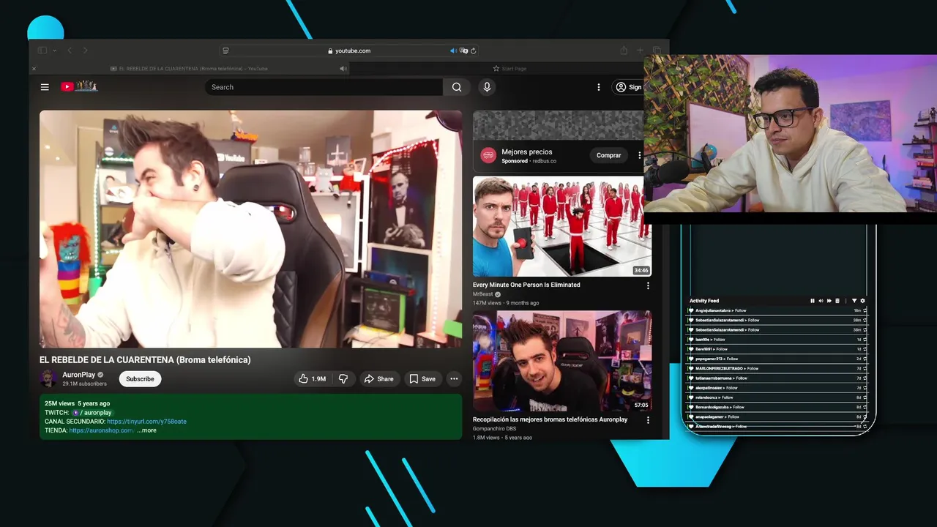Open the sponsored ad options menu
The height and width of the screenshot is (527, 937).
(639, 155)
